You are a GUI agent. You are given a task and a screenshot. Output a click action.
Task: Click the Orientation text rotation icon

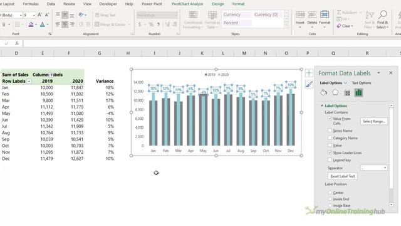click(x=81, y=15)
